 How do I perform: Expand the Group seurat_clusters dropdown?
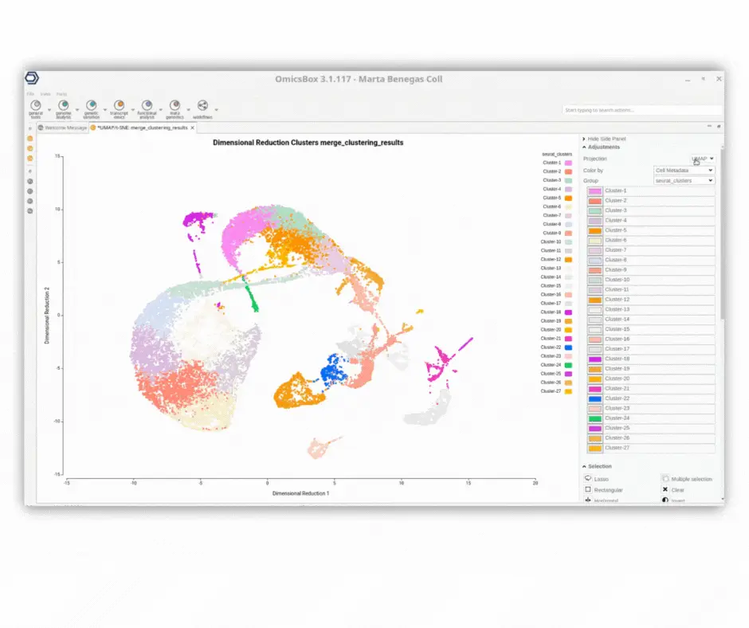coord(684,181)
